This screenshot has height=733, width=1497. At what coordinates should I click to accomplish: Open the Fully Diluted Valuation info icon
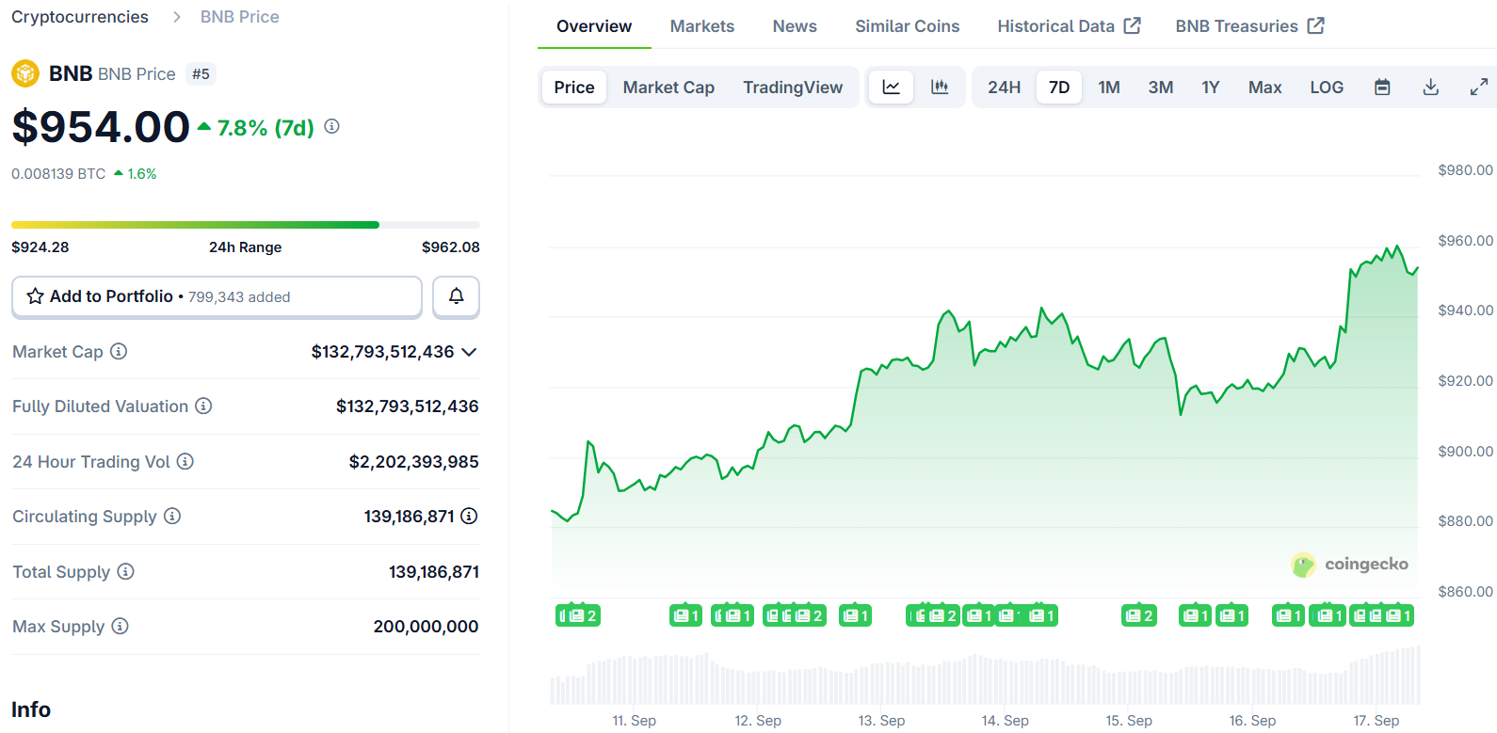point(203,406)
